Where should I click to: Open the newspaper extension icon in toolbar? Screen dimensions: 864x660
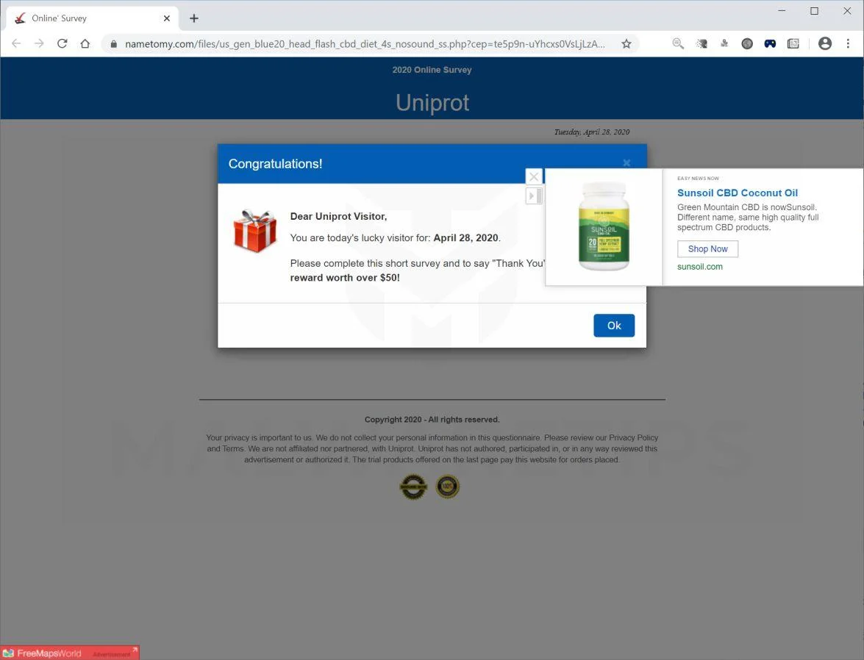pyautogui.click(x=793, y=43)
